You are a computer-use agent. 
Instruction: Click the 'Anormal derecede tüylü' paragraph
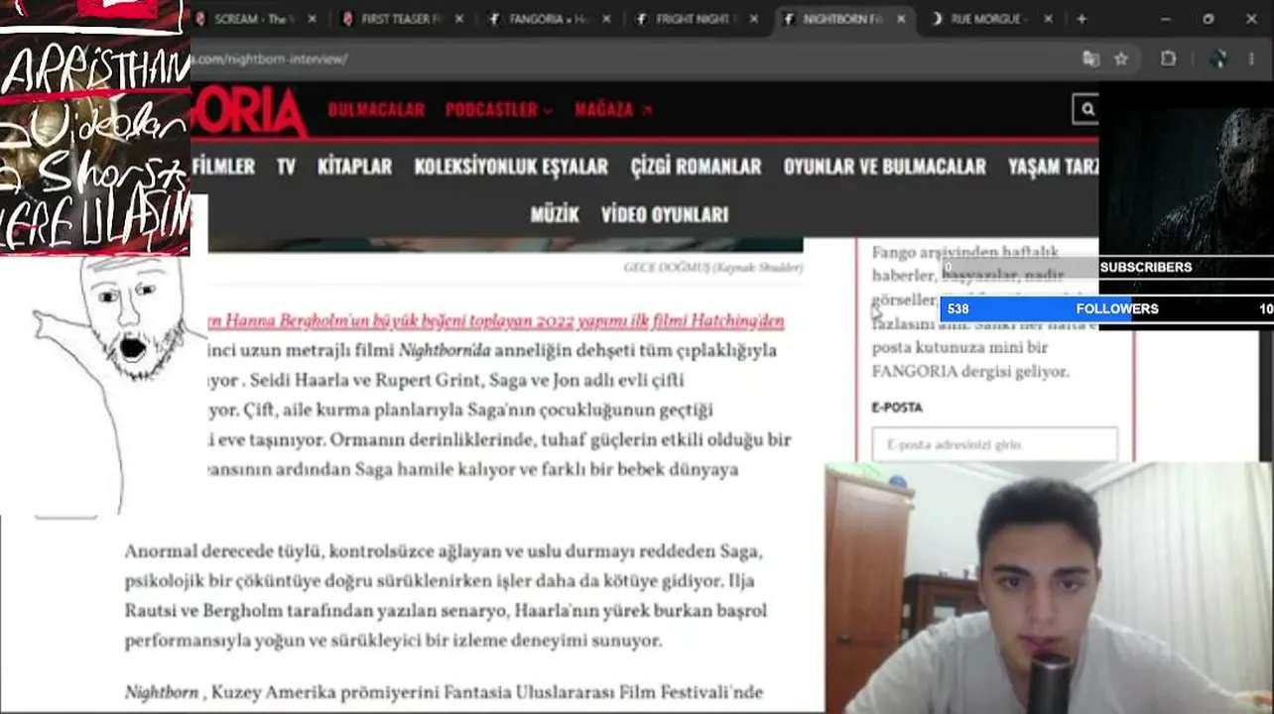click(446, 596)
